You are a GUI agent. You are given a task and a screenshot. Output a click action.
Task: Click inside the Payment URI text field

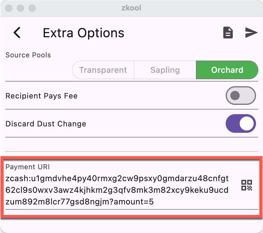pyautogui.click(x=117, y=189)
